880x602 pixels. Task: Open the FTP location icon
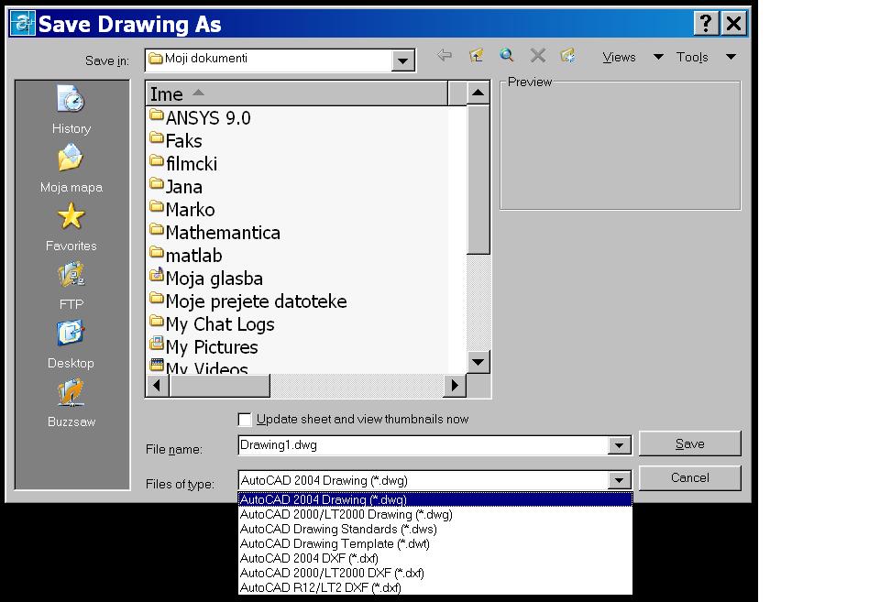(71, 286)
